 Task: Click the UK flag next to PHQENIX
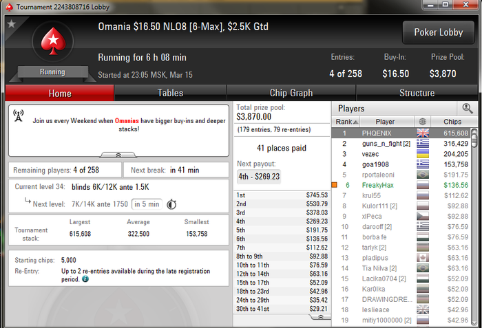click(x=423, y=133)
